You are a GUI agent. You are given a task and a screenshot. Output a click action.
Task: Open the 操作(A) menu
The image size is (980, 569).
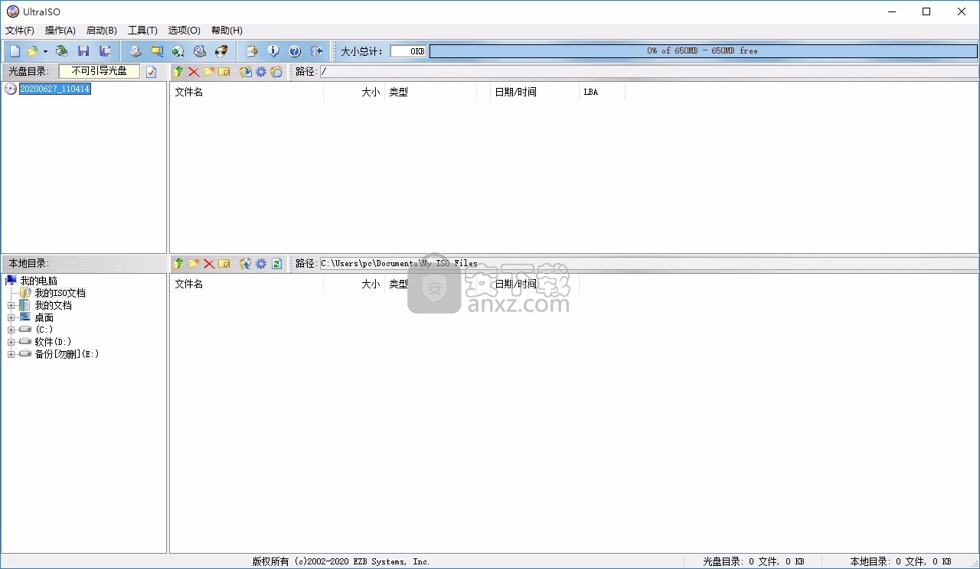pyautogui.click(x=60, y=31)
